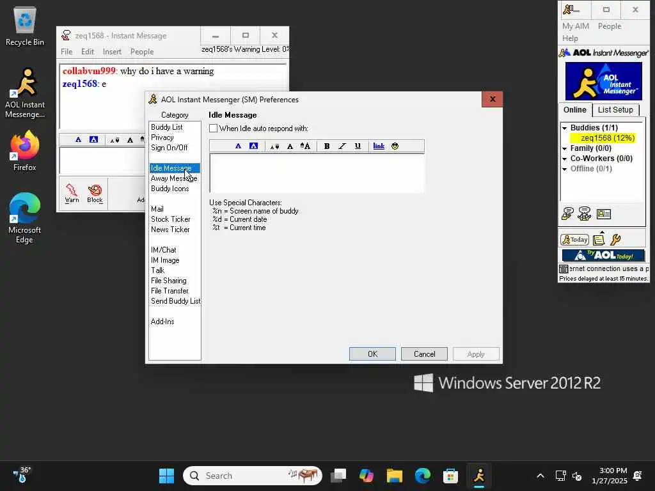Open People menu in IM window
The height and width of the screenshot is (491, 655).
[x=142, y=52]
